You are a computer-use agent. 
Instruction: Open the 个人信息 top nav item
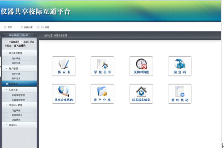click(x=43, y=27)
